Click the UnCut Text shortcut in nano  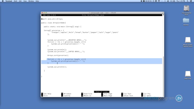coord(127,96)
